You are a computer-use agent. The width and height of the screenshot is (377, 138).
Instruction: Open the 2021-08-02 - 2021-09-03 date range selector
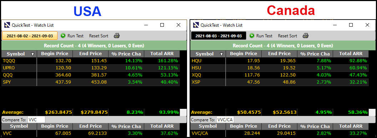point(30,36)
